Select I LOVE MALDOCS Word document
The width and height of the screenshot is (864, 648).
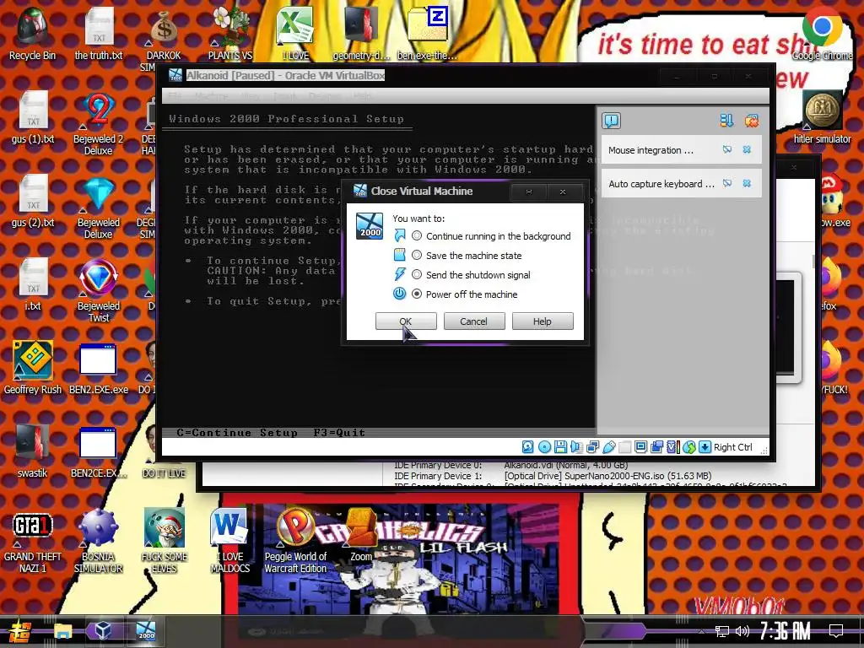[229, 541]
